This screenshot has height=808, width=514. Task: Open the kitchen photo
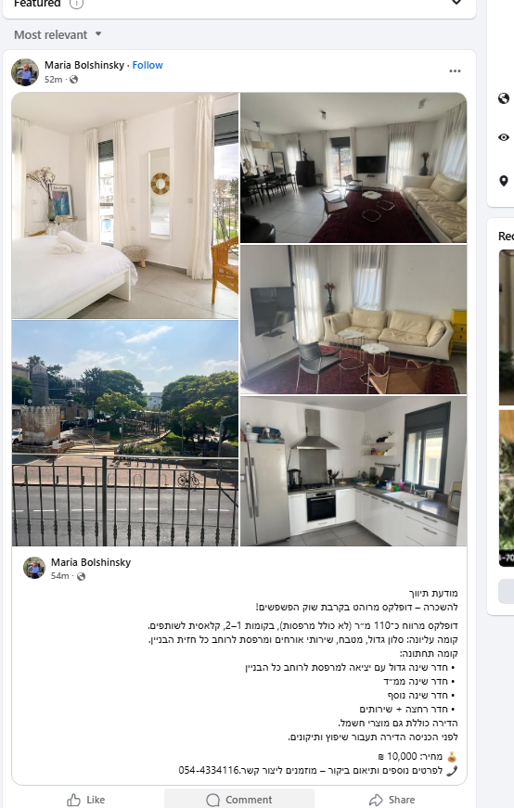coord(353,471)
